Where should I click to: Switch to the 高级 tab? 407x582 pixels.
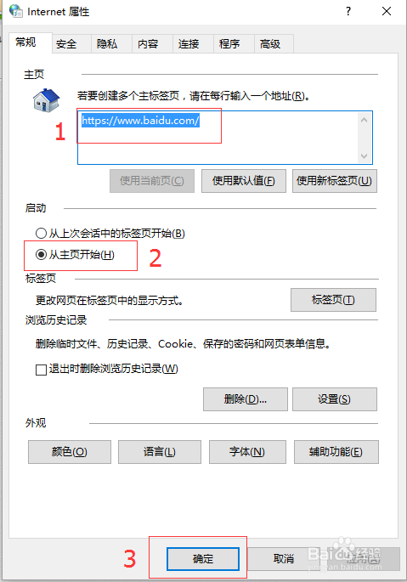pos(270,44)
